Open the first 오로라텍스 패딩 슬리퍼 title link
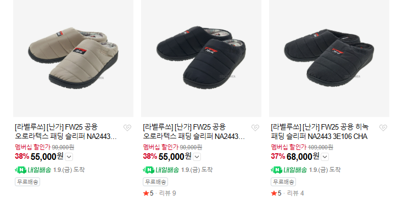 (x=66, y=132)
